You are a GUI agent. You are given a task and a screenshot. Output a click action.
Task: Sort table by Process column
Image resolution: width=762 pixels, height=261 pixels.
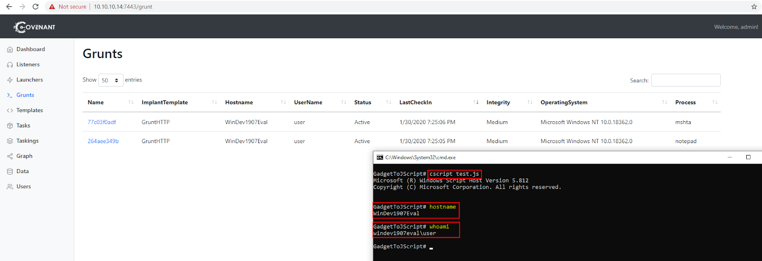click(695, 102)
